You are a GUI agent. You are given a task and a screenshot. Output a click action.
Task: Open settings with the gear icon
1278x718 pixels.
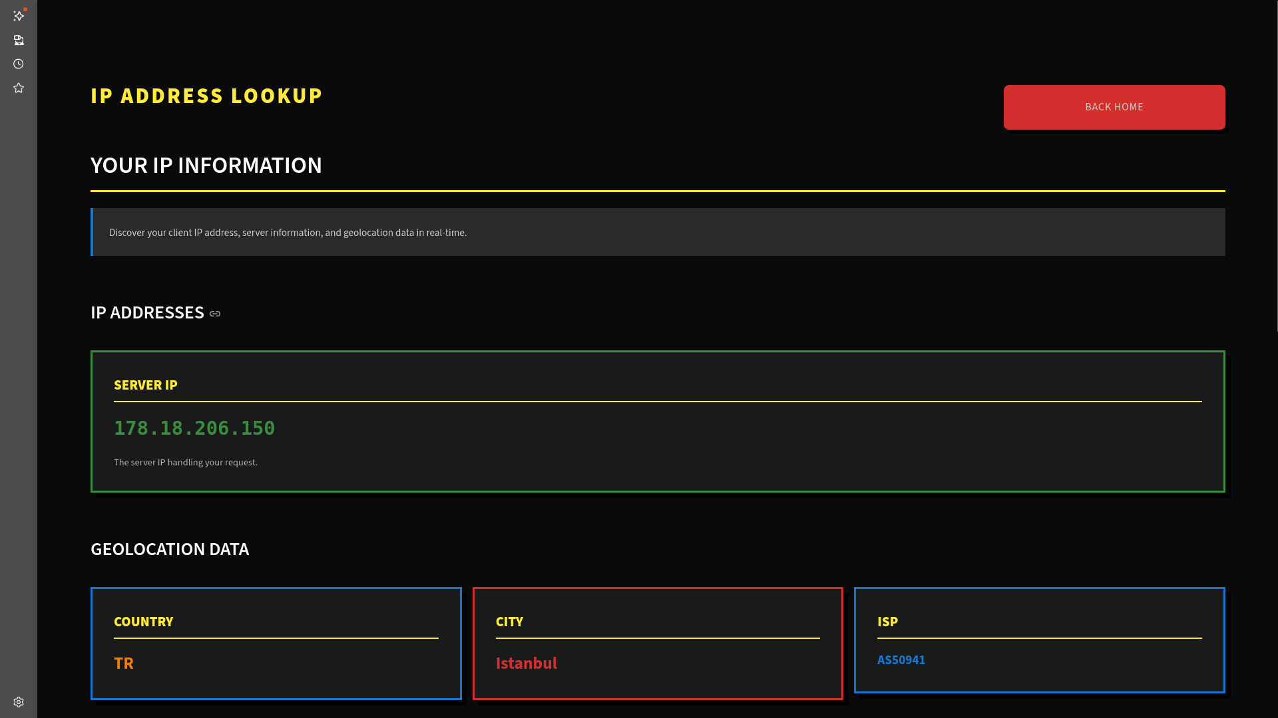tap(19, 701)
